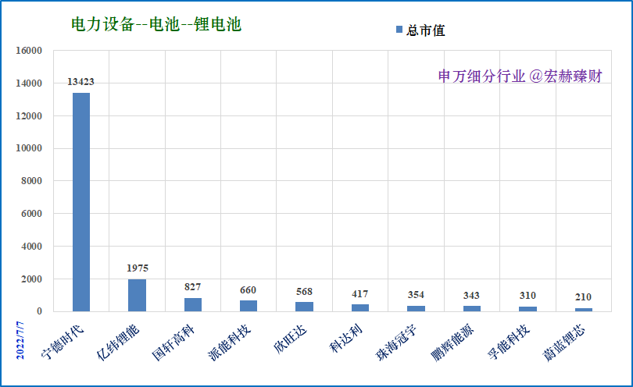This screenshot has width=633, height=387.
Task: Click the x-axis label 亿纬锂能
Action: coord(118,342)
